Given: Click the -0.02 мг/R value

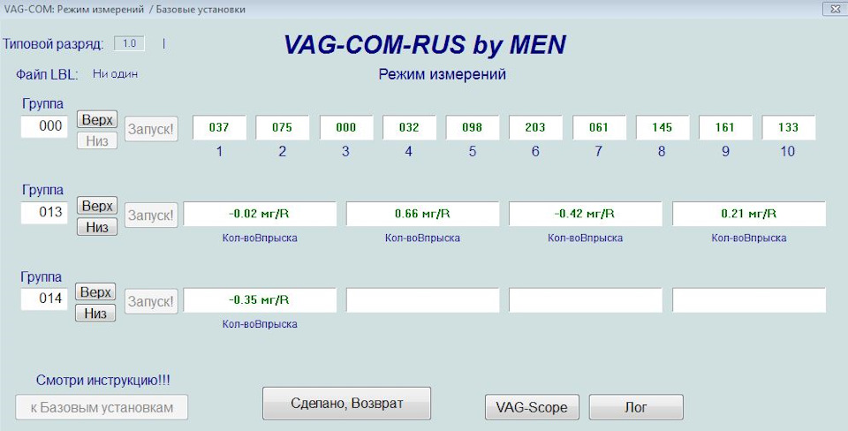Looking at the screenshot, I should pos(260,214).
